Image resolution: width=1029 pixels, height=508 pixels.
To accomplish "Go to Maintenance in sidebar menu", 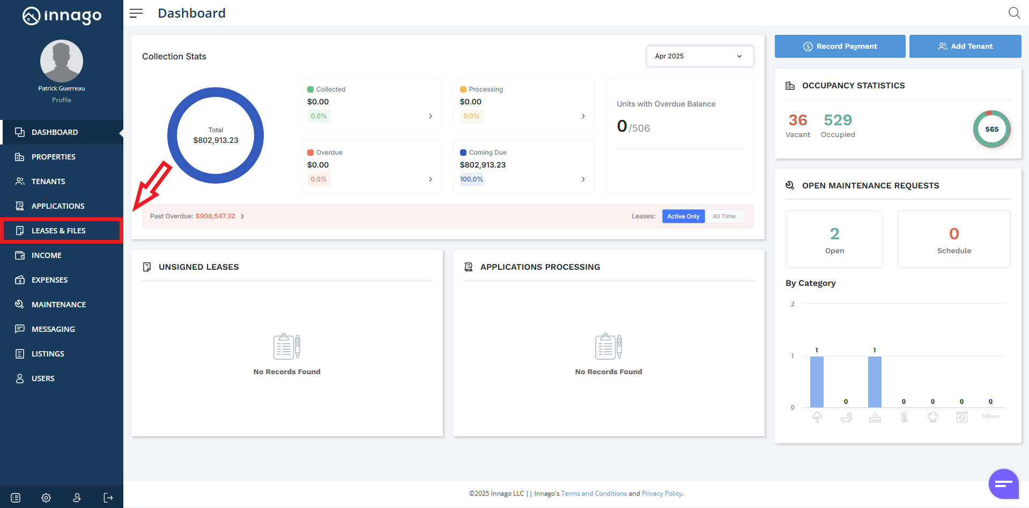I will 58,305.
